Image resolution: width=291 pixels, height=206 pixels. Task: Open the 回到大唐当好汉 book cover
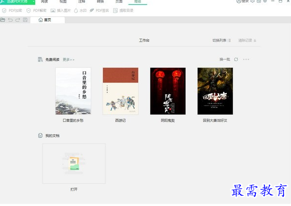pyautogui.click(x=215, y=91)
